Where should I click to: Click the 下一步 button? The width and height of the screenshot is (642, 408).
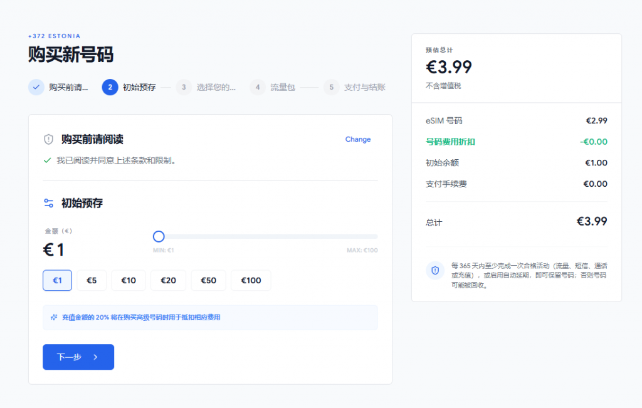pyautogui.click(x=78, y=357)
